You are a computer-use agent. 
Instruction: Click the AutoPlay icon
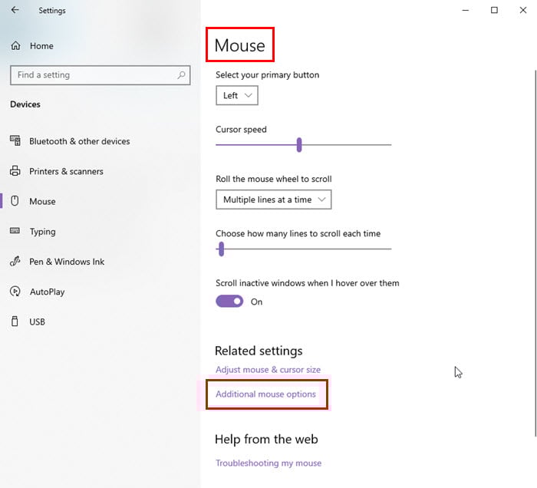click(x=15, y=292)
